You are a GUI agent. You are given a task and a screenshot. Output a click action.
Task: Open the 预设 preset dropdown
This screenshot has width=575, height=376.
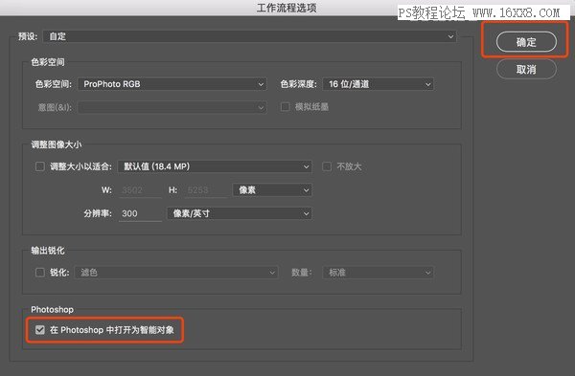250,36
